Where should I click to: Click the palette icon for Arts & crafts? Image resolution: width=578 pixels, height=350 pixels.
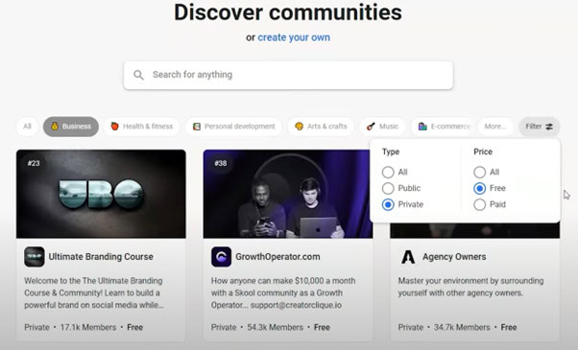point(299,127)
